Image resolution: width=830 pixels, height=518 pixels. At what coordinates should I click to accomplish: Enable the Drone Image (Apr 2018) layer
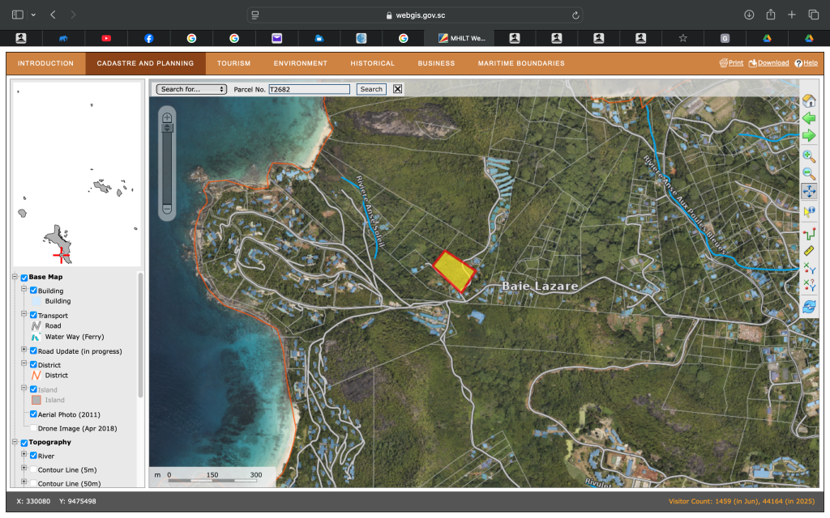point(33,428)
